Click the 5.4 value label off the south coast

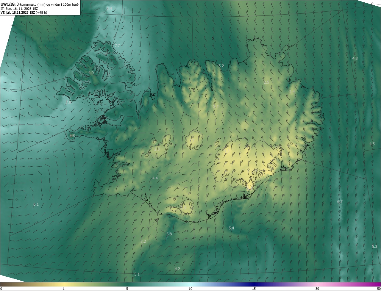tap(231, 228)
